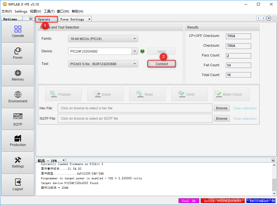Open the Production options panel
This screenshot has width=278, height=205.
18,141
